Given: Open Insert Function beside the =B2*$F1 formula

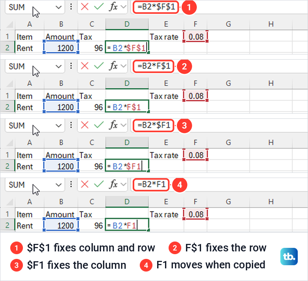Looking at the screenshot, I should 113,125.
